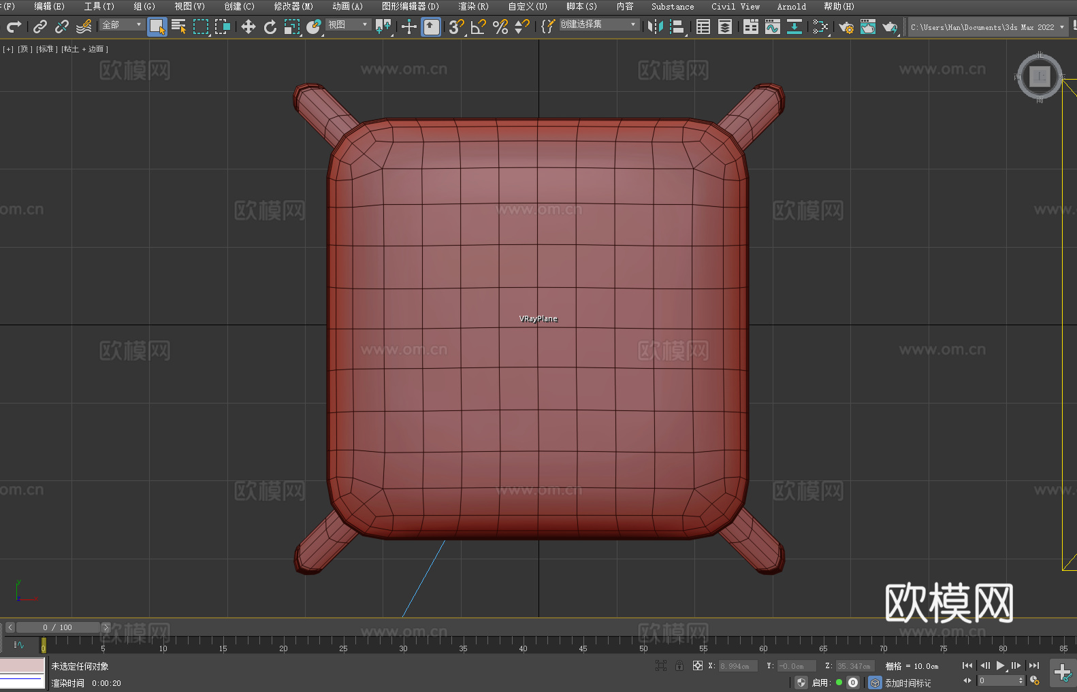
Task: Open the selection filter 全部 dropdown
Action: pyautogui.click(x=122, y=24)
